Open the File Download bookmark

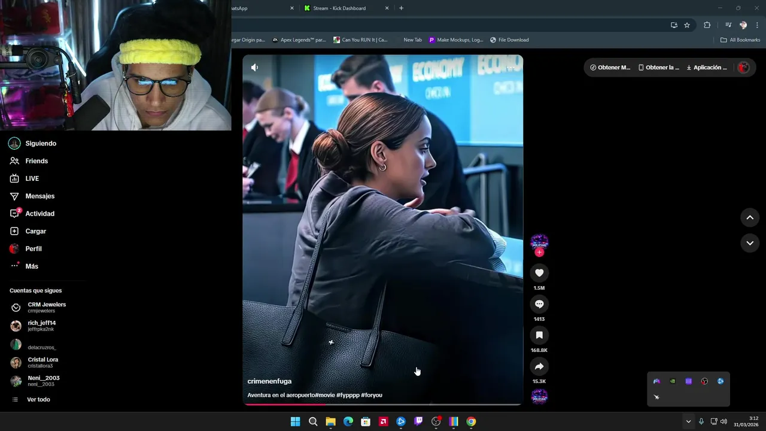(x=509, y=40)
